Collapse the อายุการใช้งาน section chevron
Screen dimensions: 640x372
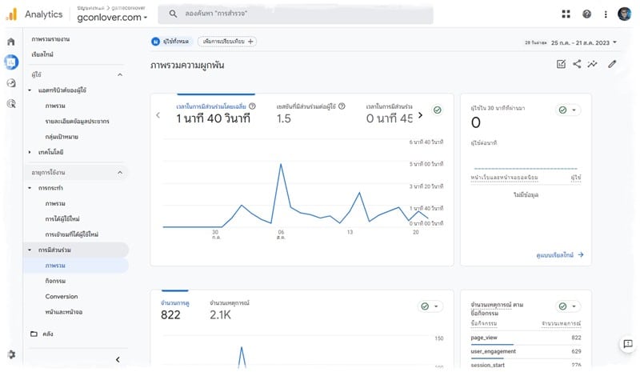pyautogui.click(x=119, y=172)
